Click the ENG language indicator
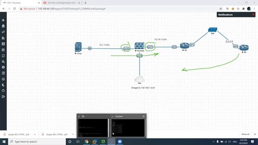The width and height of the screenshot is (258, 145). pyautogui.click(x=235, y=141)
